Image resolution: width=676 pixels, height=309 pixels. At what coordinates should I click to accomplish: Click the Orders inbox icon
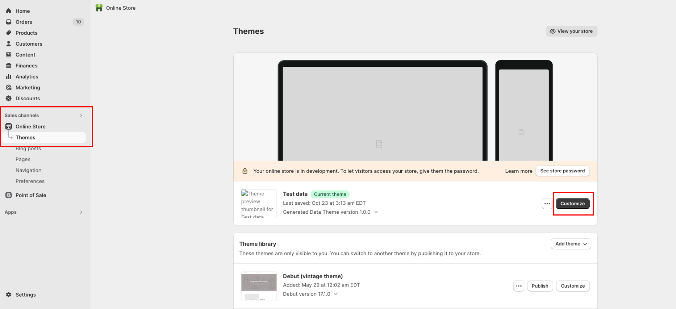[9, 22]
